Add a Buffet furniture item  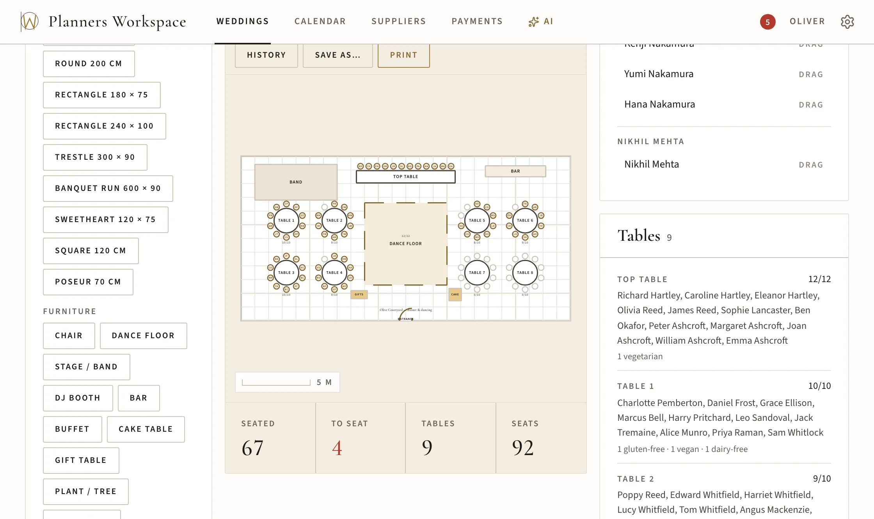tap(73, 429)
